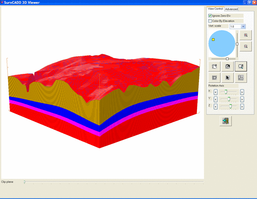Switch to the Advanced tab
This screenshot has height=199, width=257.
click(x=231, y=9)
